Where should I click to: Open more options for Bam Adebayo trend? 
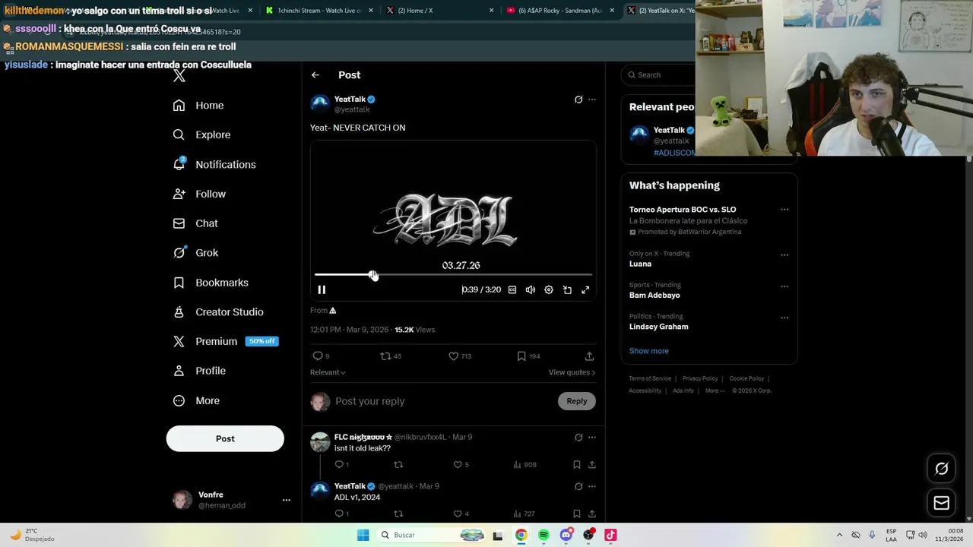tap(784, 286)
